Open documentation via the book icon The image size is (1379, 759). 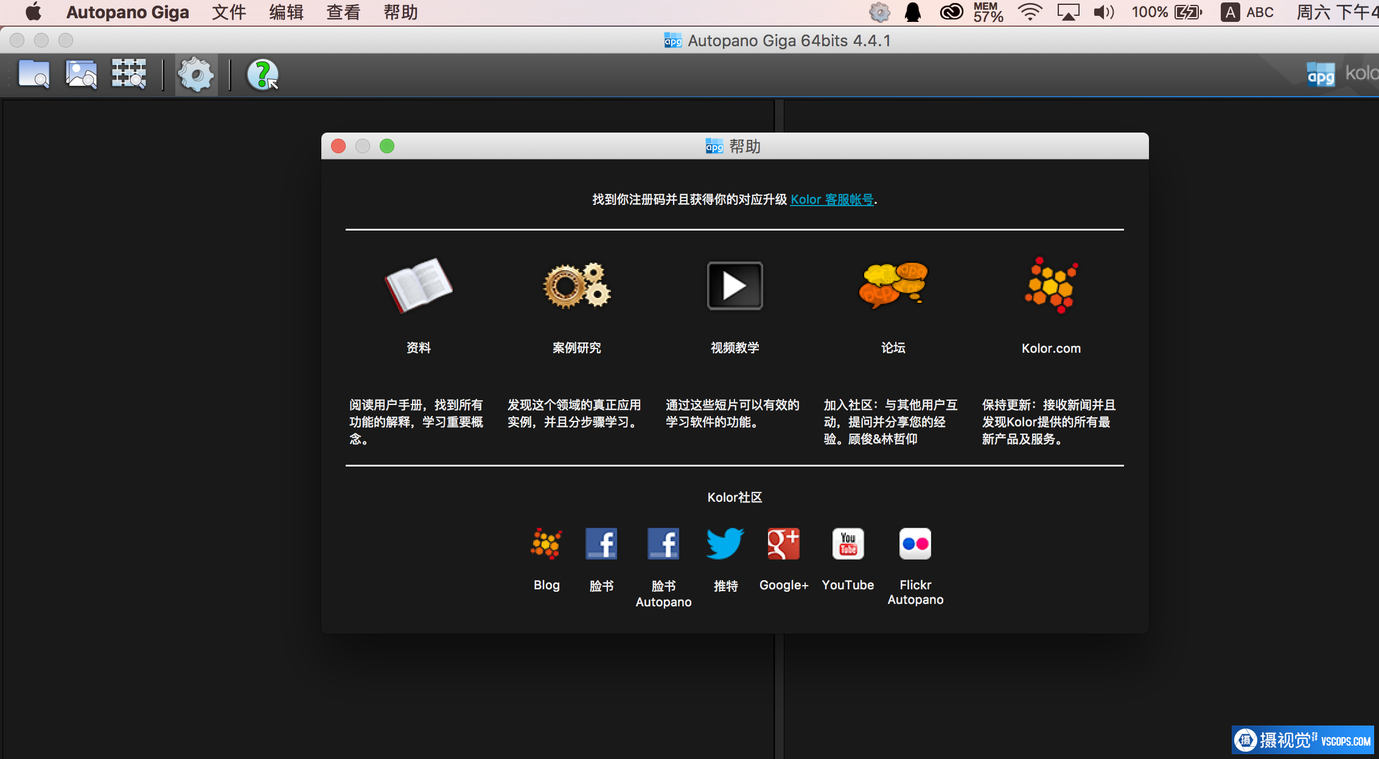click(419, 285)
